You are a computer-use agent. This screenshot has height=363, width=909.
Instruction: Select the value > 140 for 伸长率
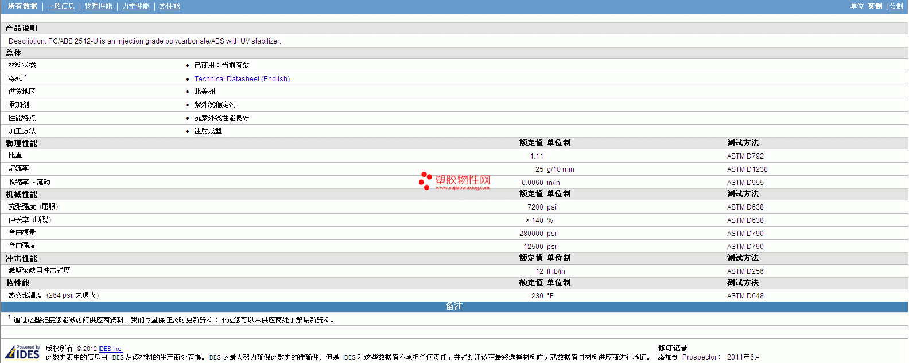[534, 220]
